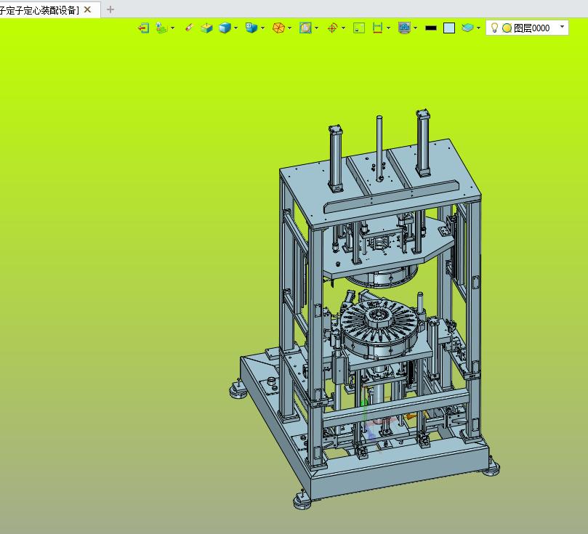Click the framed zoom window icon

(x=305, y=28)
